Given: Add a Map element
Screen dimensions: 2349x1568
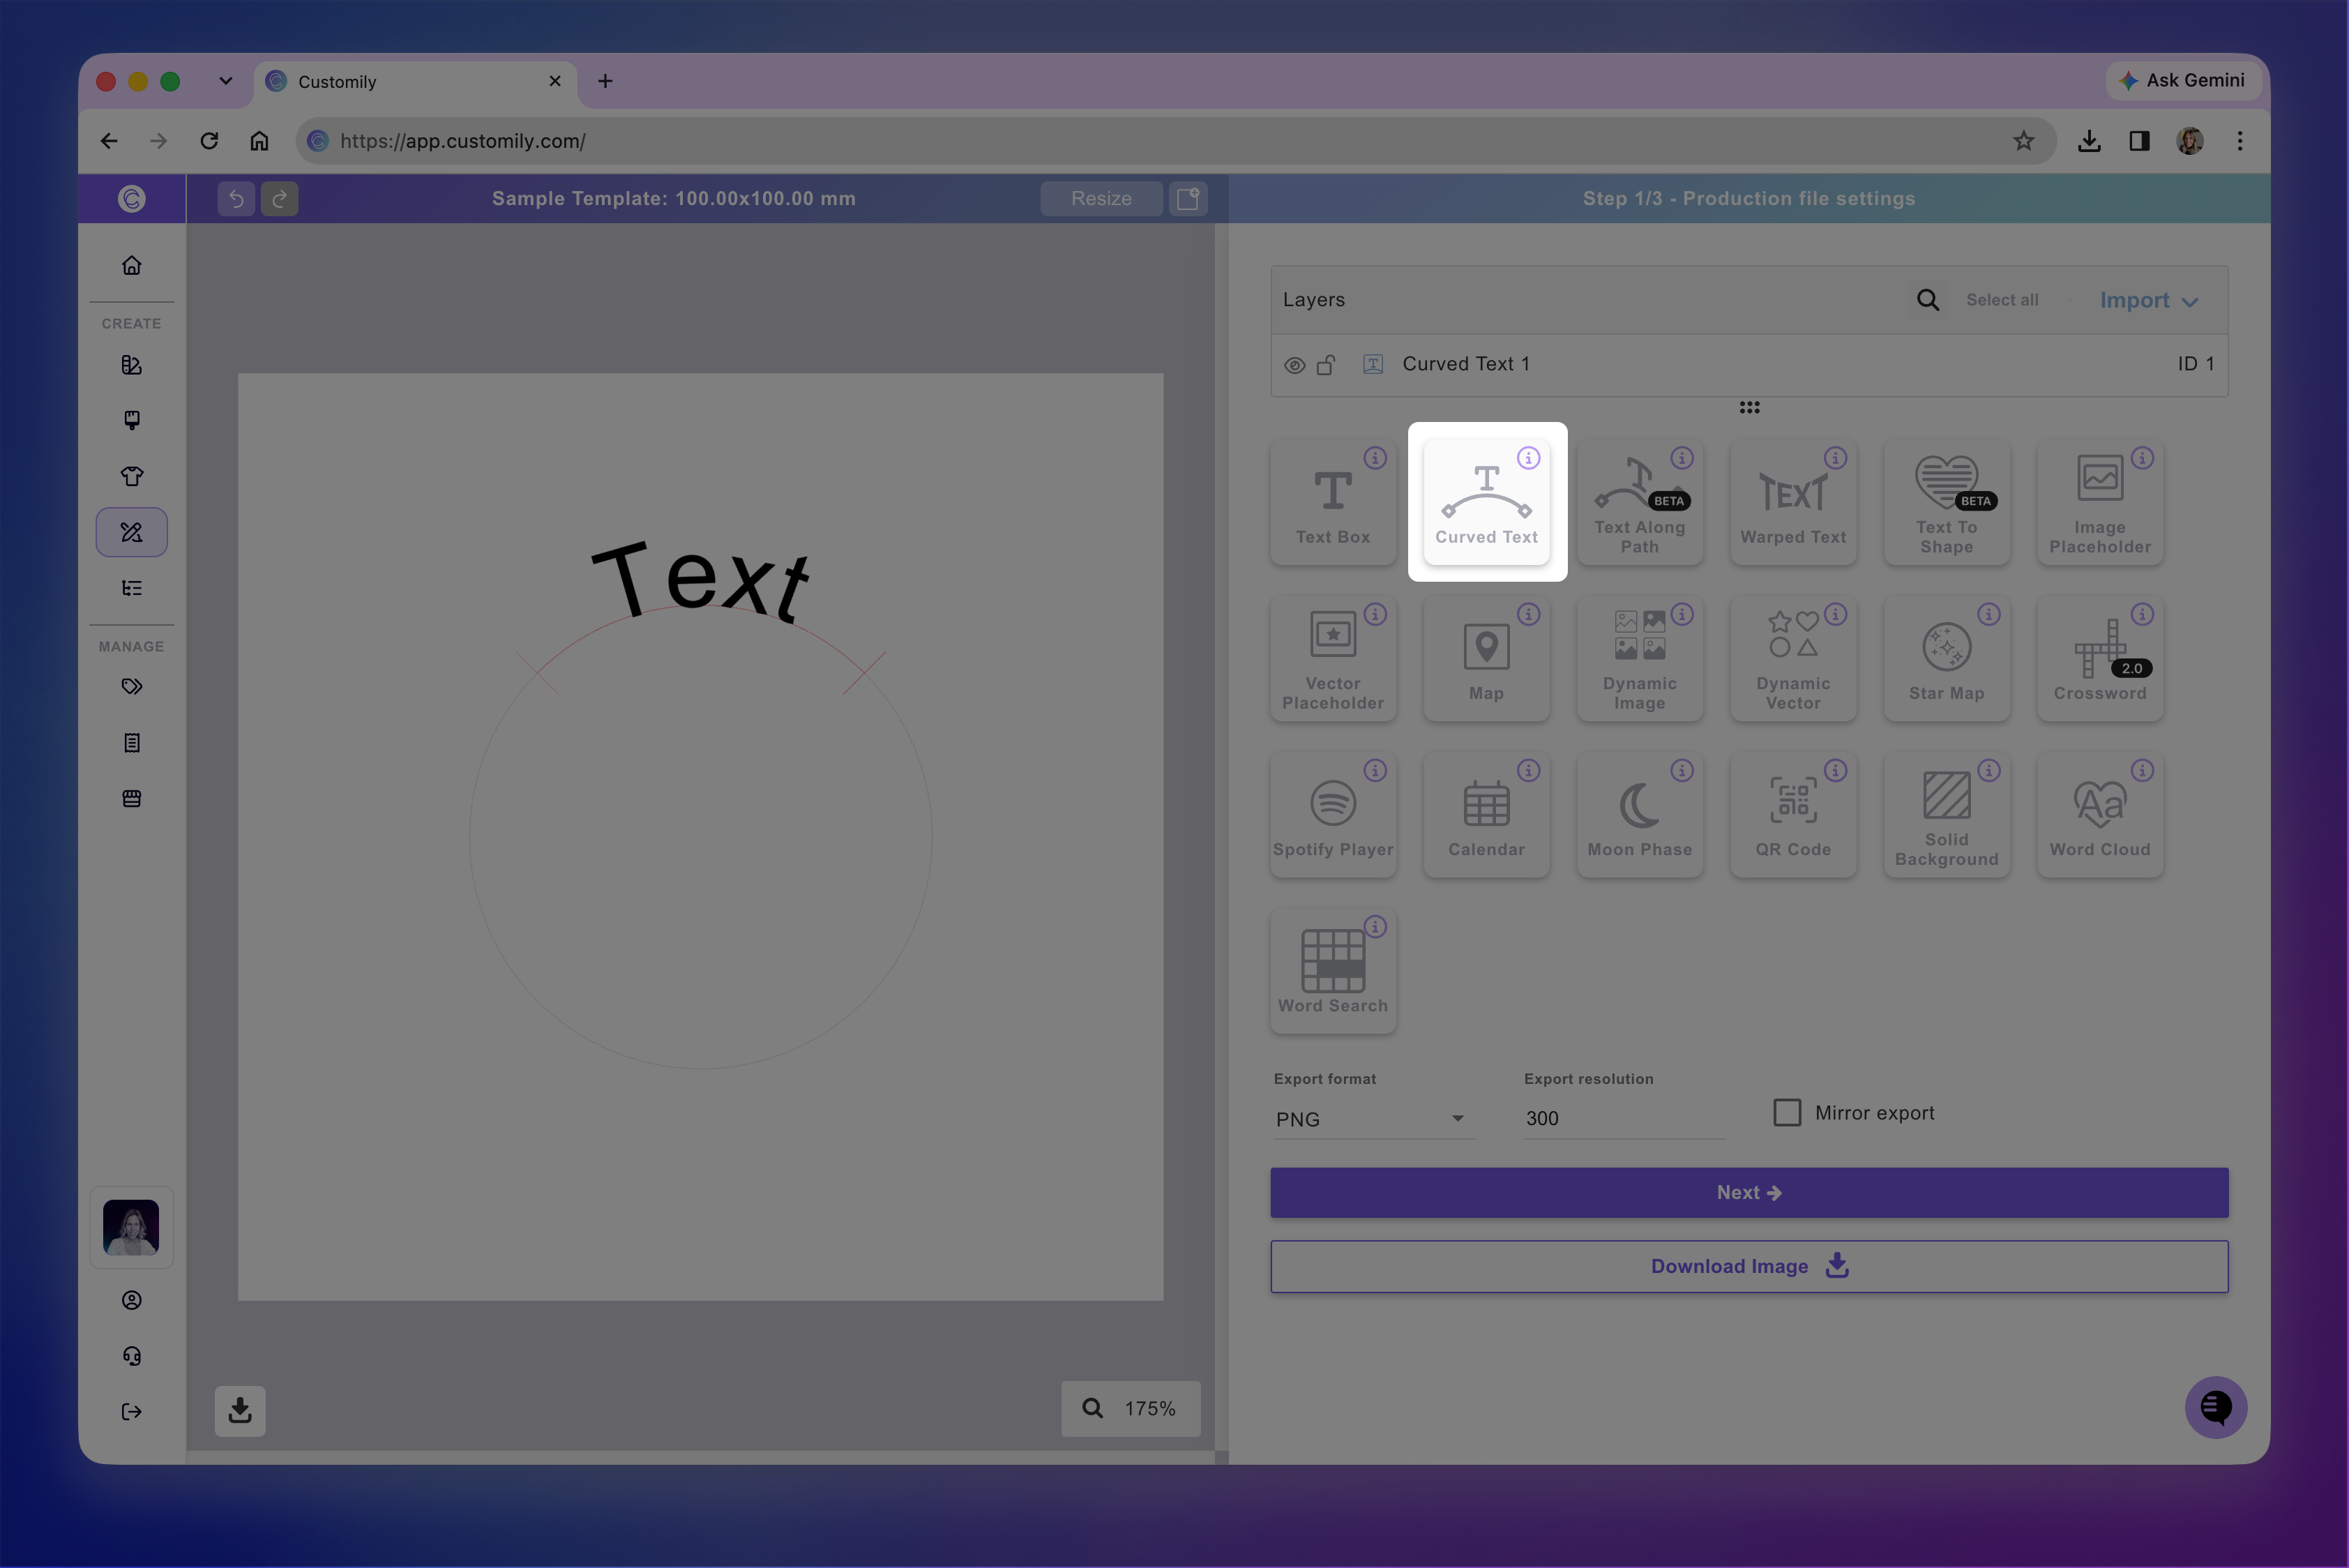Looking at the screenshot, I should point(1487,658).
